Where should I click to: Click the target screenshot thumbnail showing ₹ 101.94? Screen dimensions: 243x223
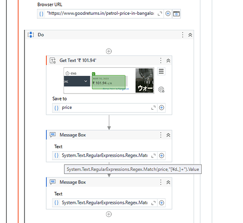[109, 80]
